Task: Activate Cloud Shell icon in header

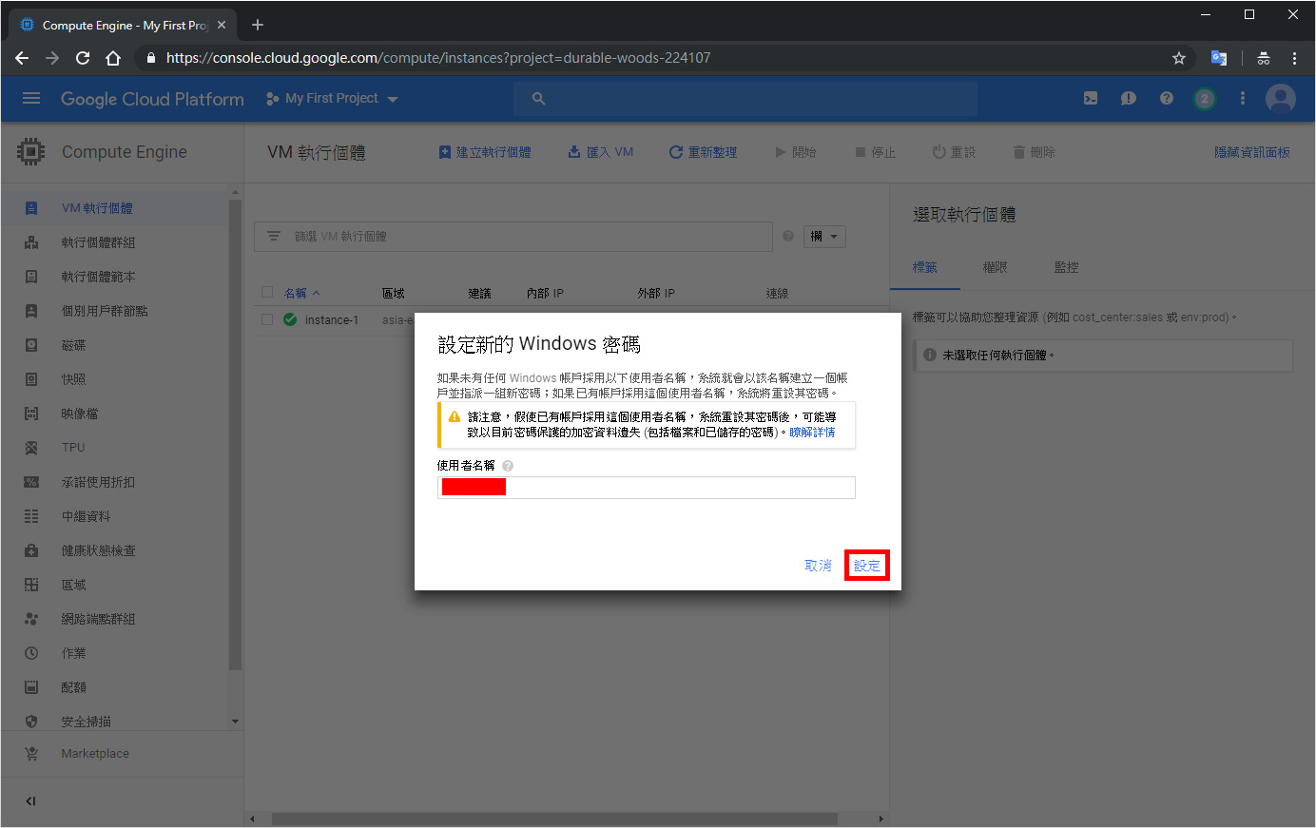Action: click(1091, 98)
